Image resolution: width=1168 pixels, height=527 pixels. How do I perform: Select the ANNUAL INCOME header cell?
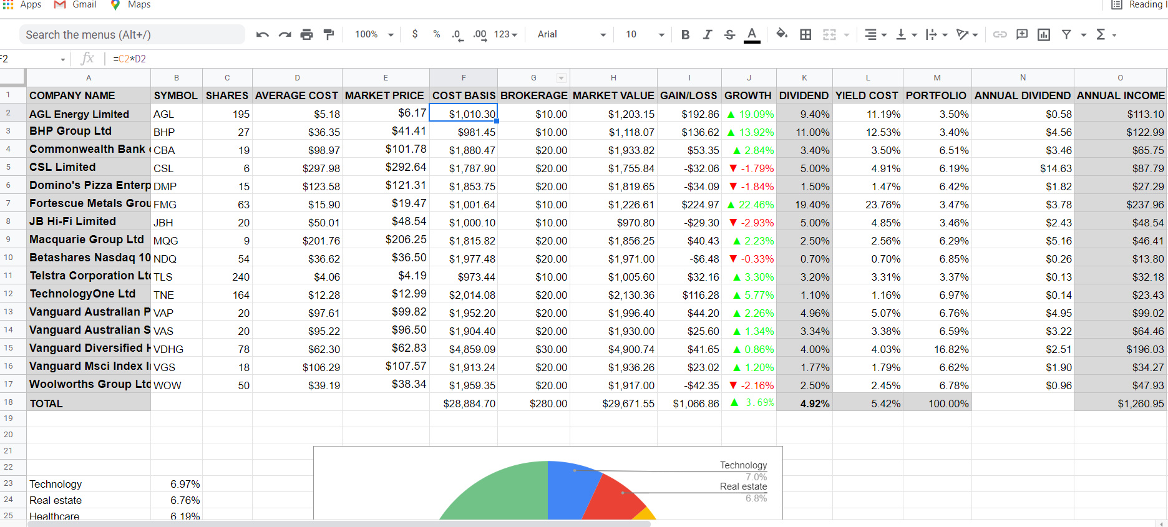pos(1121,95)
